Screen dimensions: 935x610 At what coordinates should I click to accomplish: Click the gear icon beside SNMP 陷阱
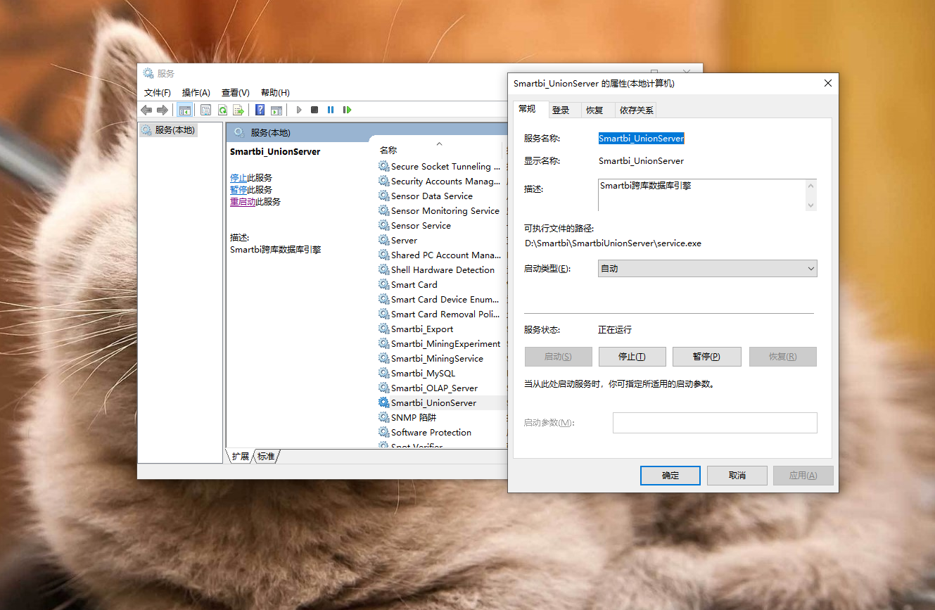click(x=383, y=417)
